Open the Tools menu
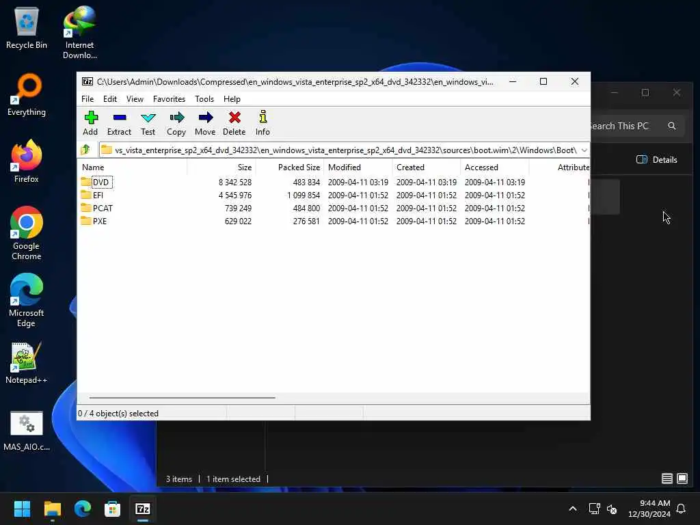700x525 pixels. [204, 98]
